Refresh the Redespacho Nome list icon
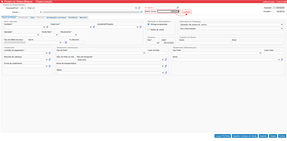This screenshot has width=287, height=141. (x=282, y=60)
